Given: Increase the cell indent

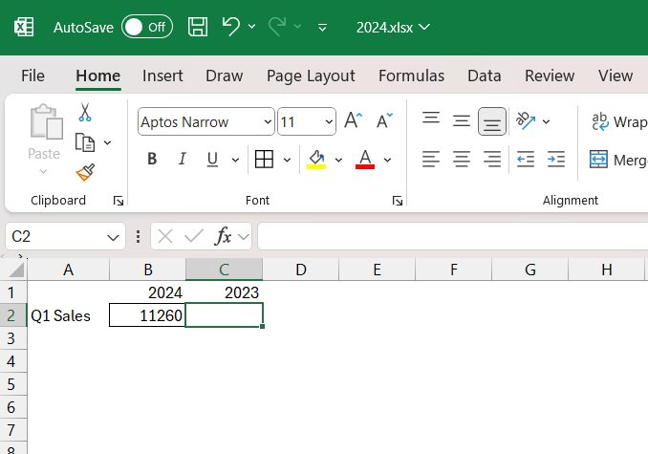Looking at the screenshot, I should coord(556,159).
